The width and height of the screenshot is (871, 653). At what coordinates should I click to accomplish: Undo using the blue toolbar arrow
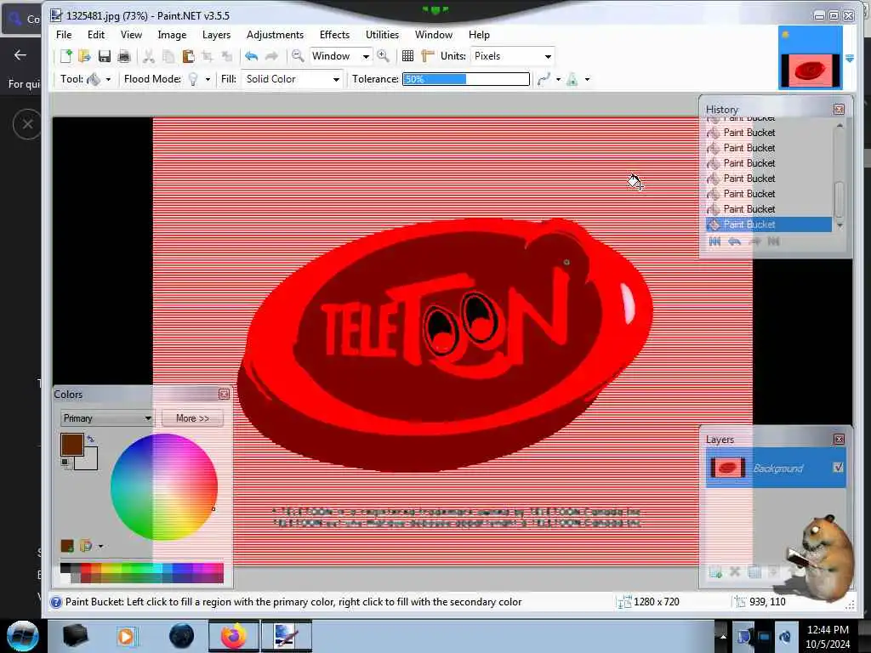coord(251,56)
